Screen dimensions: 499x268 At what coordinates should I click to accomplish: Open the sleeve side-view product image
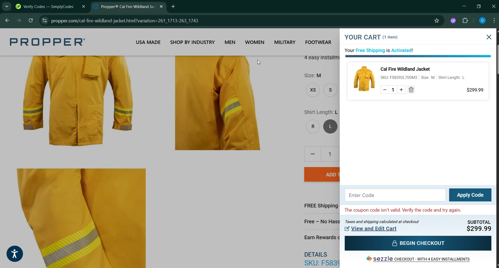pyautogui.click(x=218, y=103)
